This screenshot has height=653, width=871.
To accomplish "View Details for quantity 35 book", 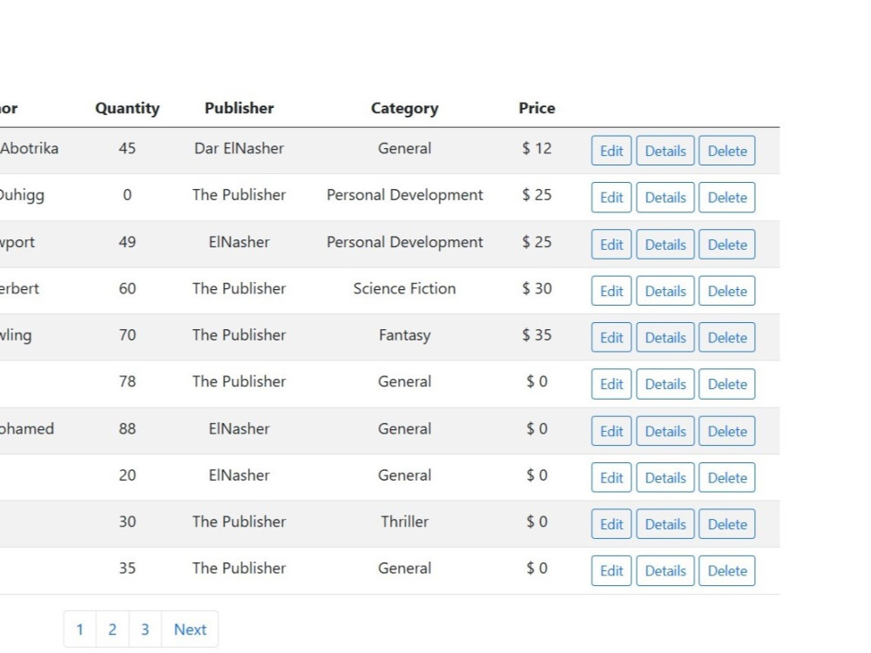I will (665, 571).
